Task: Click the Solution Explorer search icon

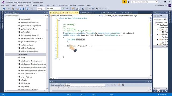Action: (x=165, y=19)
